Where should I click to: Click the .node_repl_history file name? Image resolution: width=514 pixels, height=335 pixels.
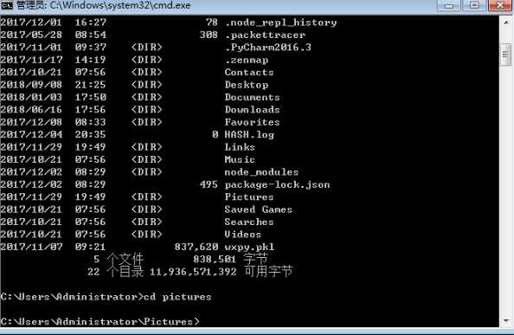(280, 23)
